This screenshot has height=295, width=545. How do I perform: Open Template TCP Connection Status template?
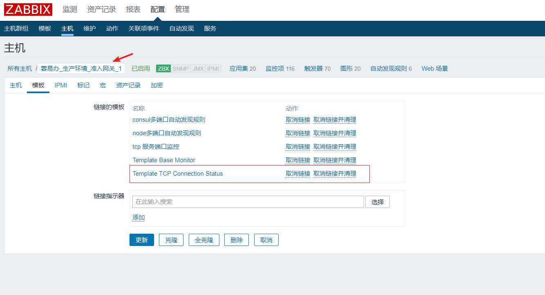coord(178,173)
